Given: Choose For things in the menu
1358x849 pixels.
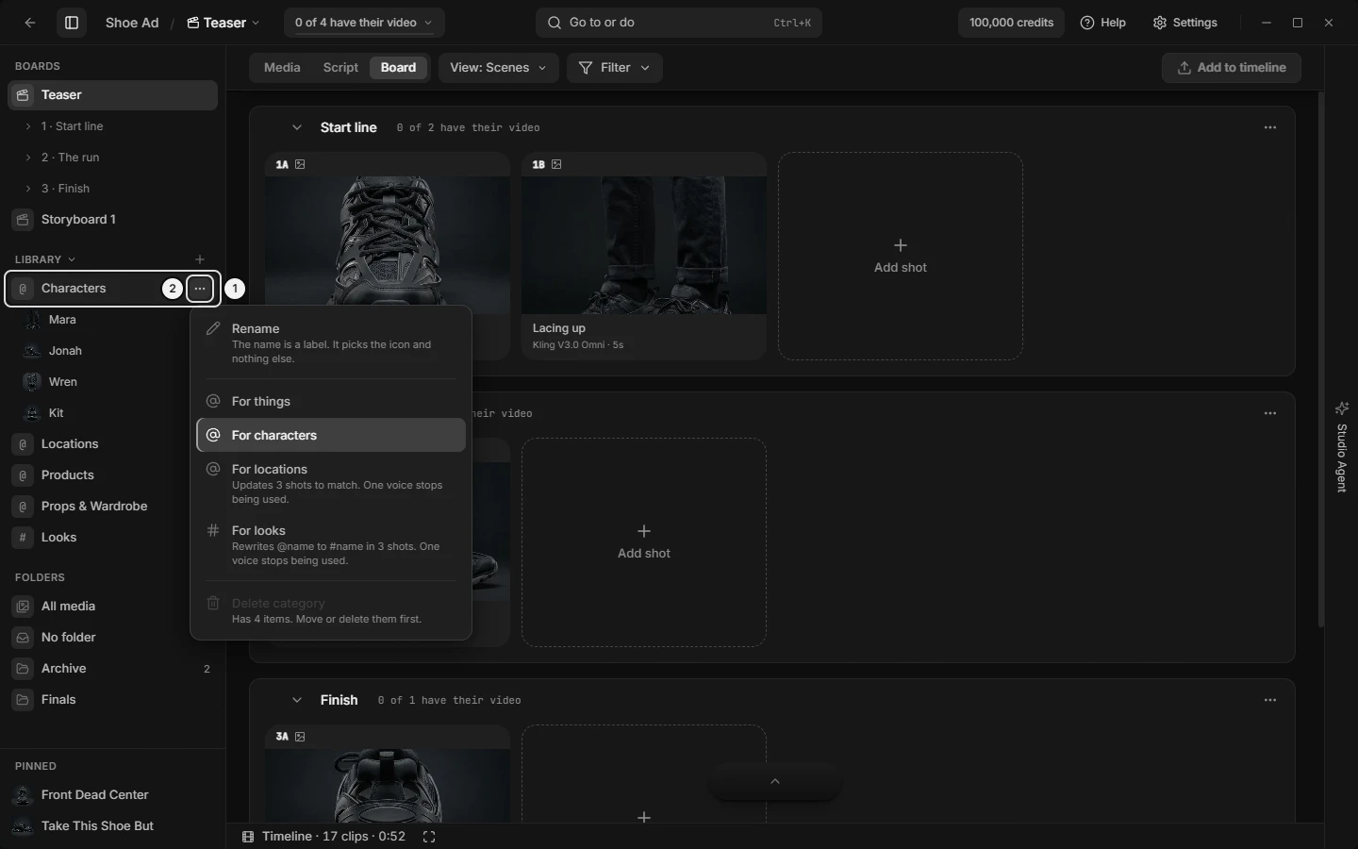Looking at the screenshot, I should [x=331, y=402].
